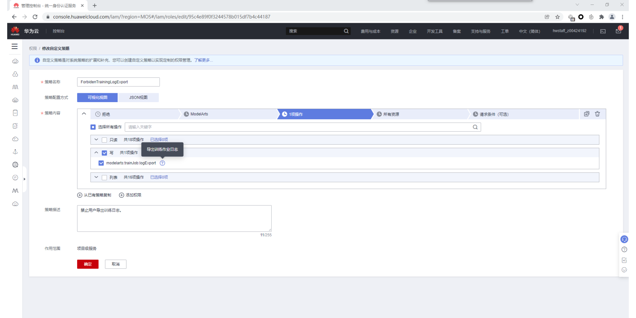Focus the 策略名称 input field
636x318 pixels.
pyautogui.click(x=118, y=82)
